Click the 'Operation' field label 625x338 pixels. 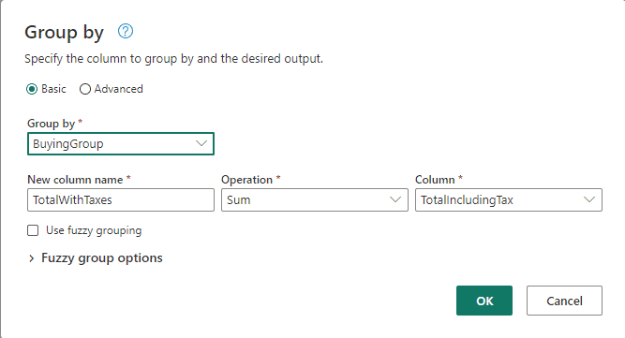pyautogui.click(x=246, y=180)
